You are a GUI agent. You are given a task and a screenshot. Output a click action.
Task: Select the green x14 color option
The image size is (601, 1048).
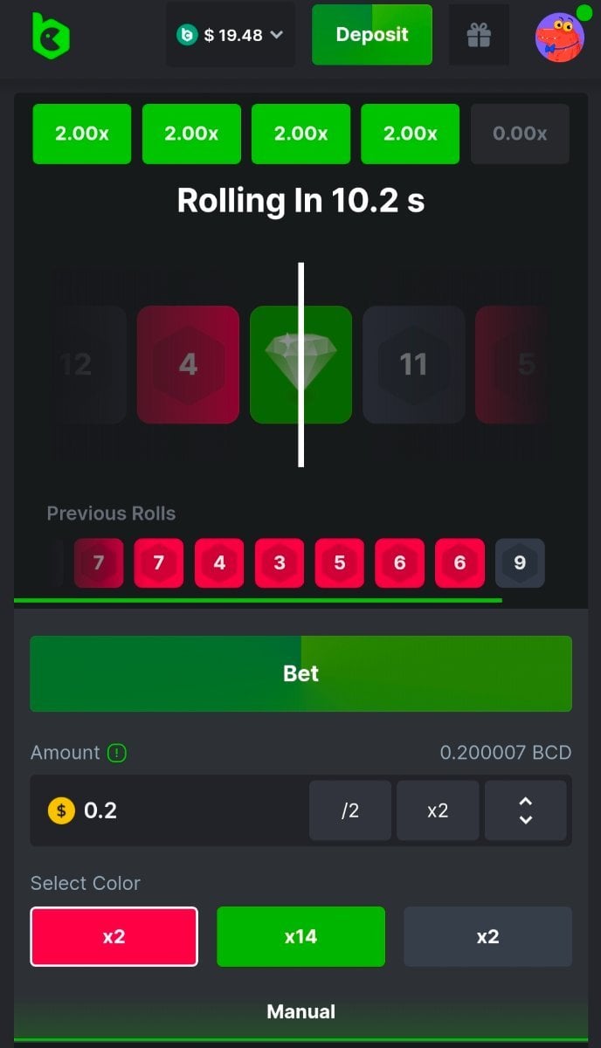pos(300,936)
